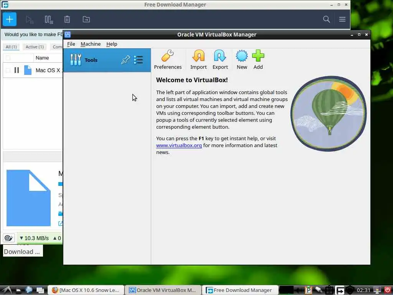The width and height of the screenshot is (393, 295).
Task: Click the Download desktop icon label
Action: tap(23, 251)
